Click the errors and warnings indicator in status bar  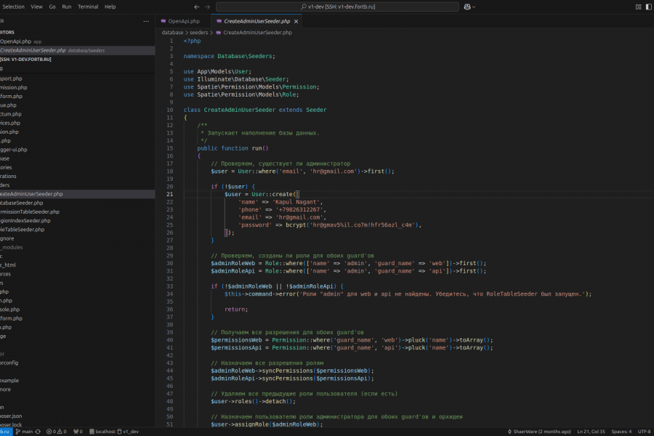(57, 431)
